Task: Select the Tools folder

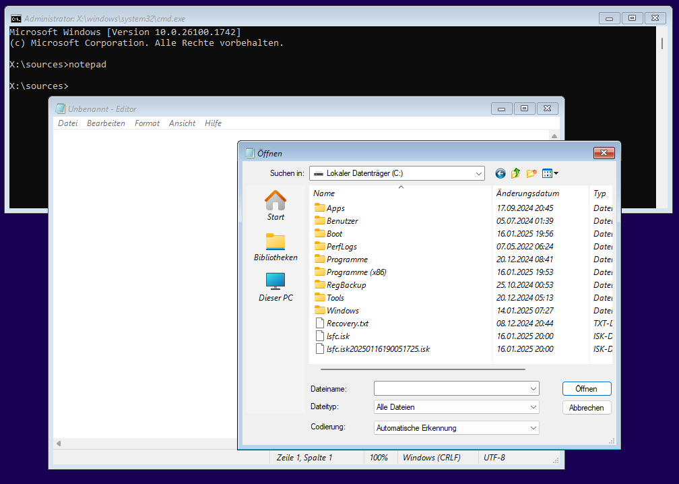Action: 329,298
